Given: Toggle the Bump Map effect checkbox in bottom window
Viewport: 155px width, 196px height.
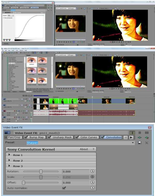Looking at the screenshot, I should click(26, 137).
